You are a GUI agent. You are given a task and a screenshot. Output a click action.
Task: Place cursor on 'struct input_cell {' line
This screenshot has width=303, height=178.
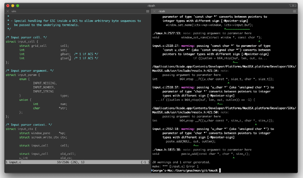pyautogui.click(x=21, y=41)
